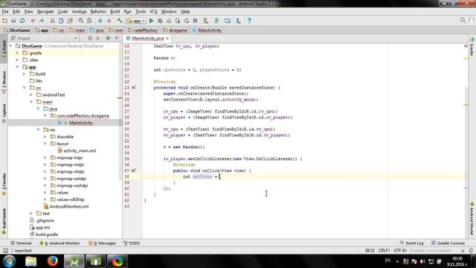Click the Save All toolbar icon

pos(13,21)
